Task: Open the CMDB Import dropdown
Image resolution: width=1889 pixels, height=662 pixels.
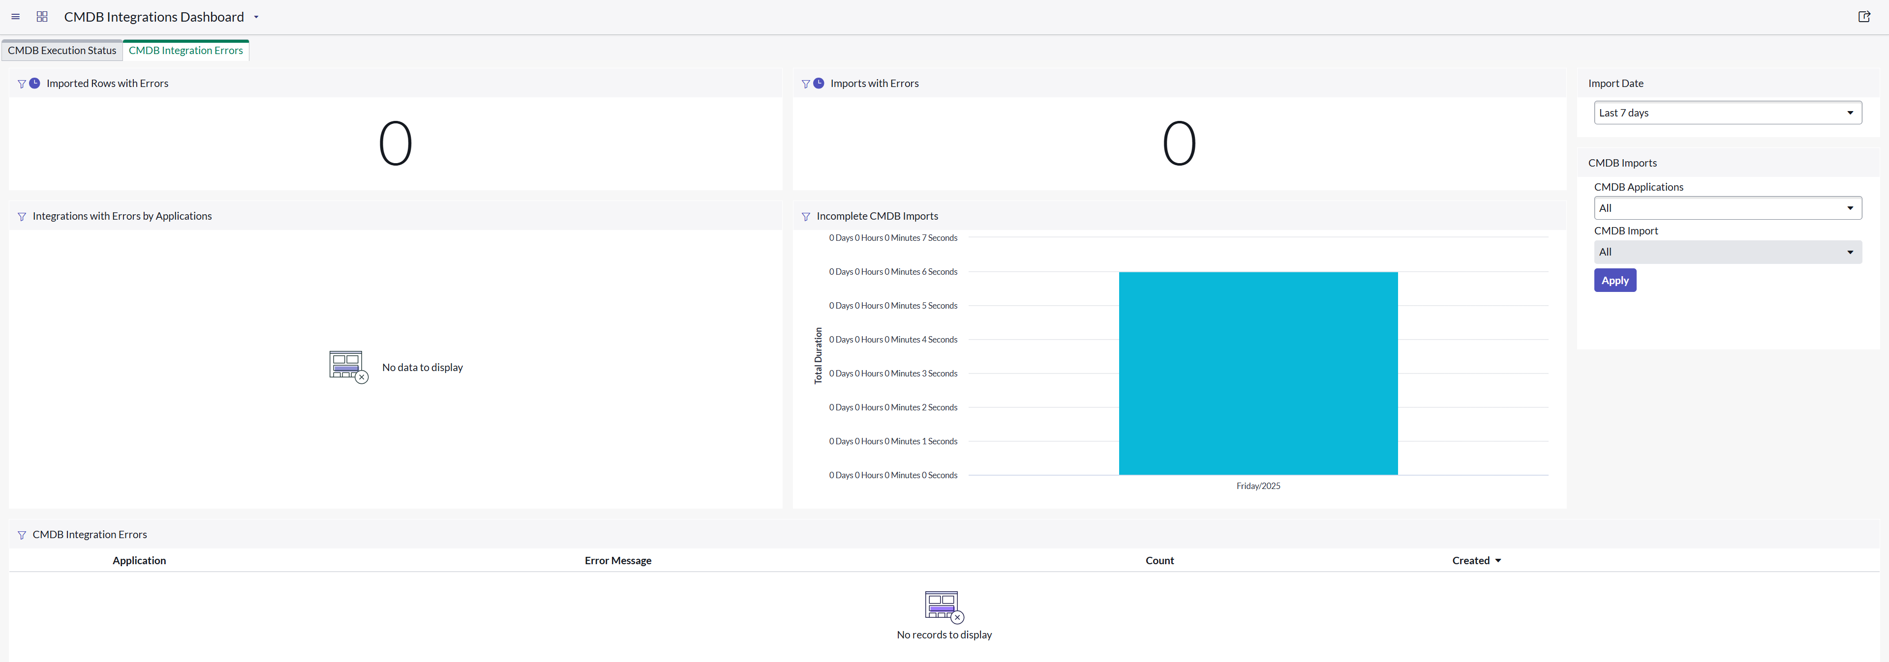Action: coord(1727,252)
